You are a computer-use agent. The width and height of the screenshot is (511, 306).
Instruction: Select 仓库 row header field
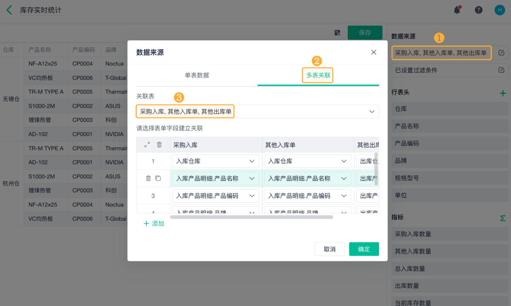pos(450,109)
